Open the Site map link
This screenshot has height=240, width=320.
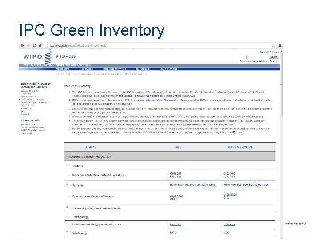[274, 61]
